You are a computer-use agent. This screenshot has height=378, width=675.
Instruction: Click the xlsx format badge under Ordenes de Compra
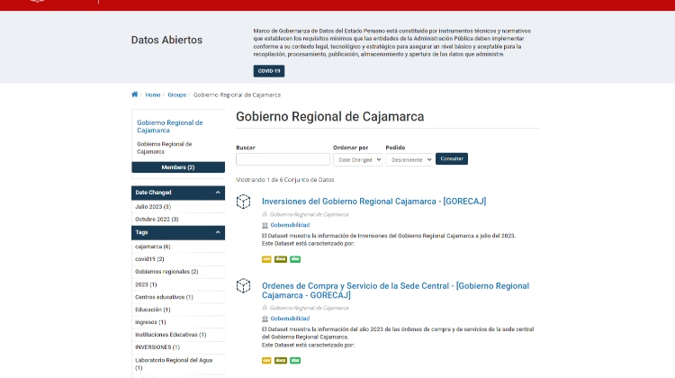pos(295,360)
